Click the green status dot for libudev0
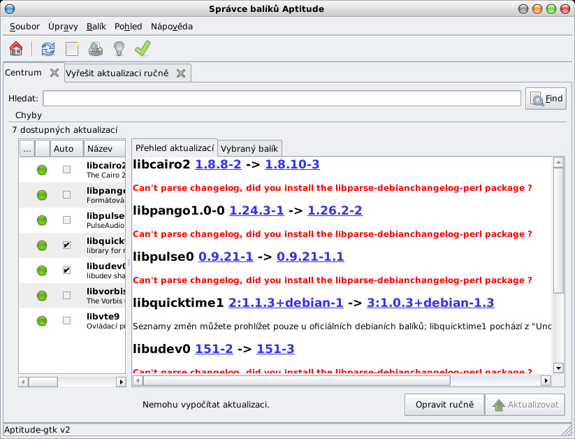This screenshot has height=439, width=575. 42,271
